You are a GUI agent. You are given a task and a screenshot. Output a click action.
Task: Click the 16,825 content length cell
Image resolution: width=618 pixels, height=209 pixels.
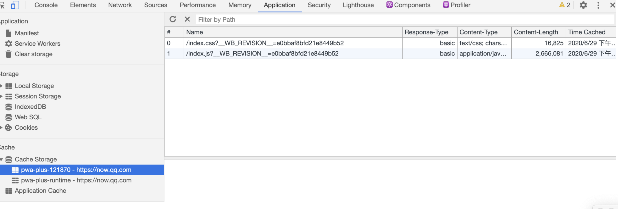click(538, 43)
